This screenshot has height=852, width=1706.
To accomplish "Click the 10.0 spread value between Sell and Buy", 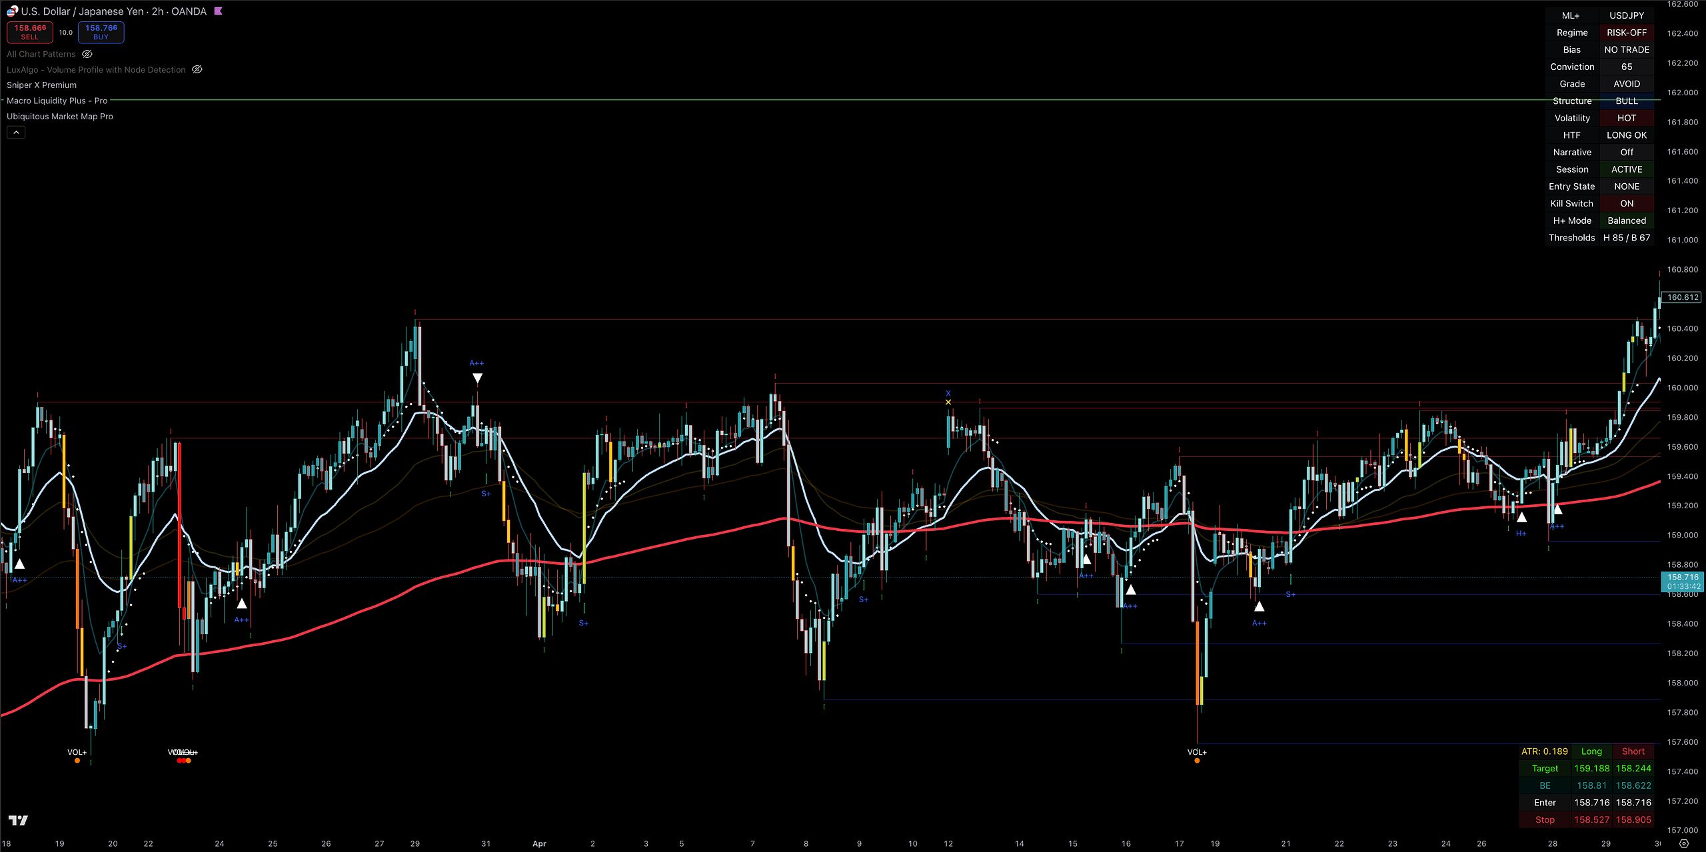I will (65, 32).
